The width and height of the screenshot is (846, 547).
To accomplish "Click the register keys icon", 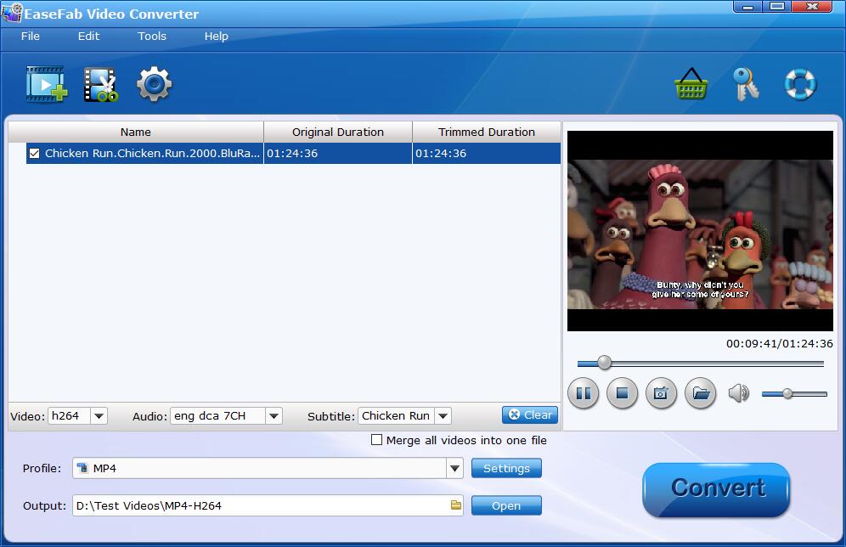I will [x=745, y=83].
